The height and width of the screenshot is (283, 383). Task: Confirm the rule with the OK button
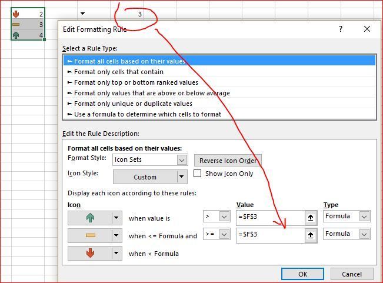[302, 274]
